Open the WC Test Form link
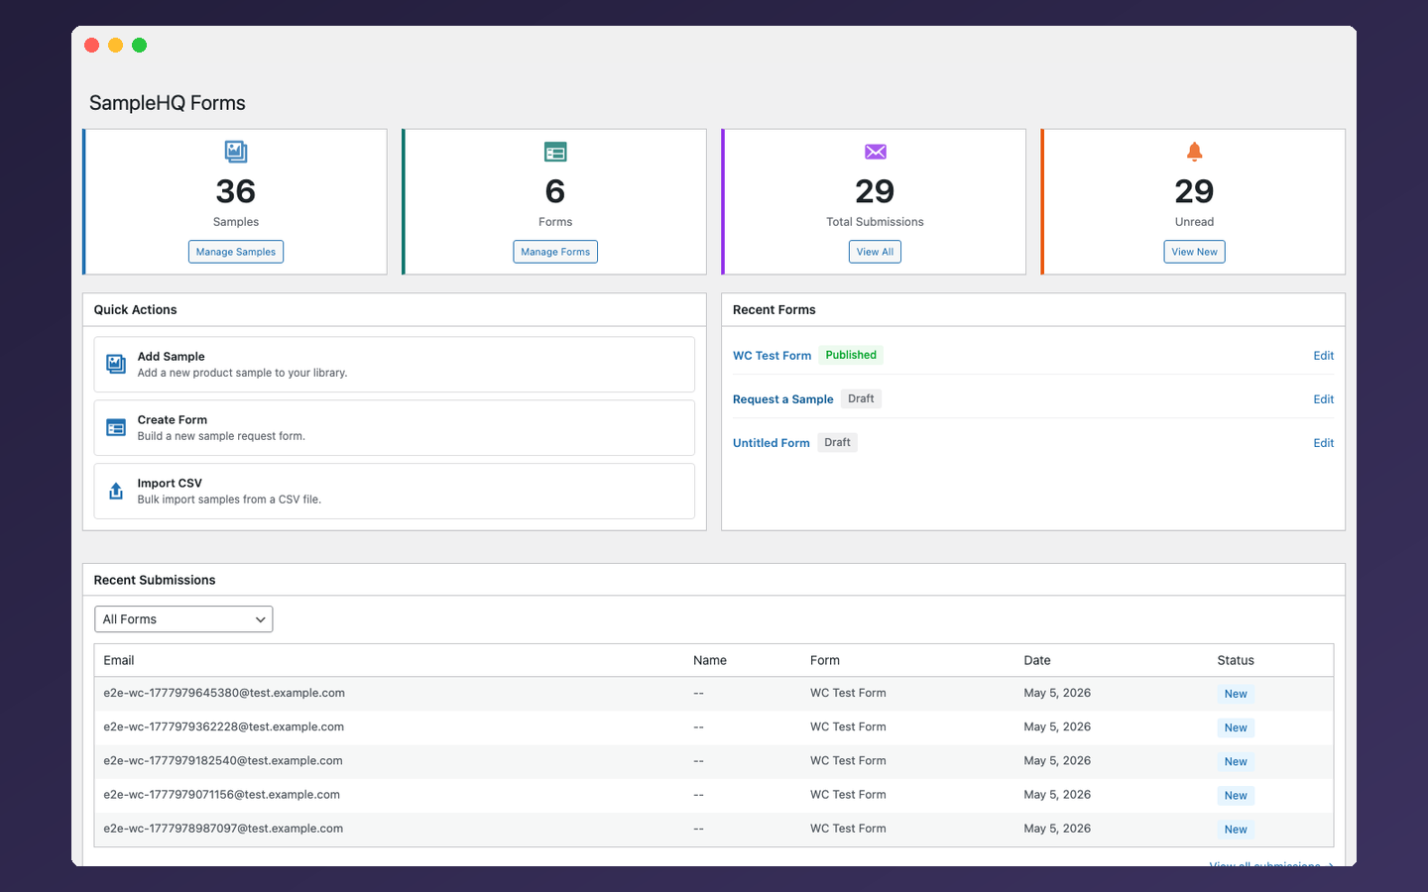 772,356
